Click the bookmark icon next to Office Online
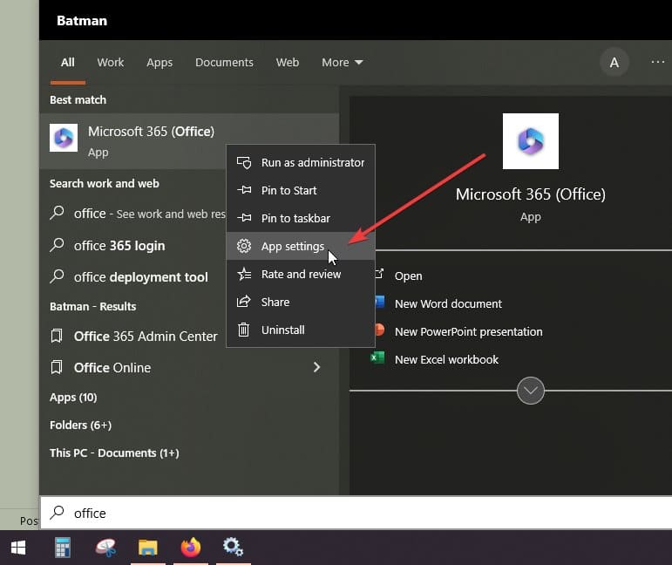The image size is (672, 565). (57, 367)
